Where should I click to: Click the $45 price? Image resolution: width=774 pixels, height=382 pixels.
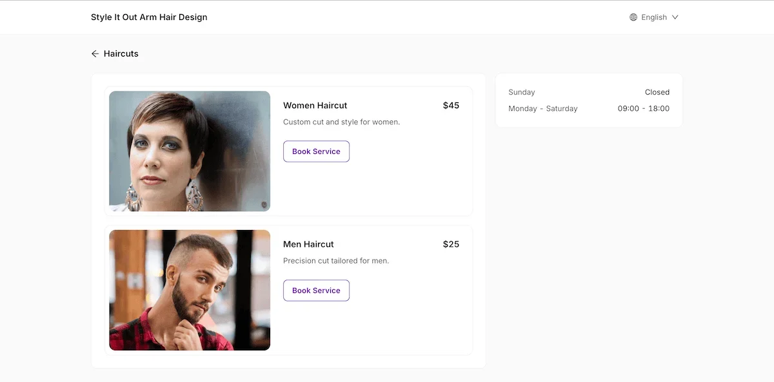point(451,106)
